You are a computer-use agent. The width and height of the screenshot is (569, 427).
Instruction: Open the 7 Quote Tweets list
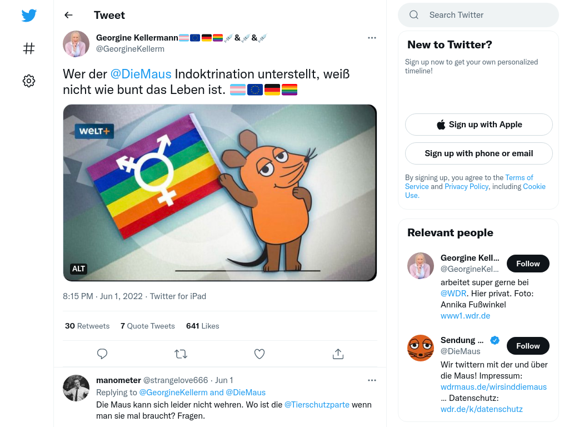coord(148,326)
